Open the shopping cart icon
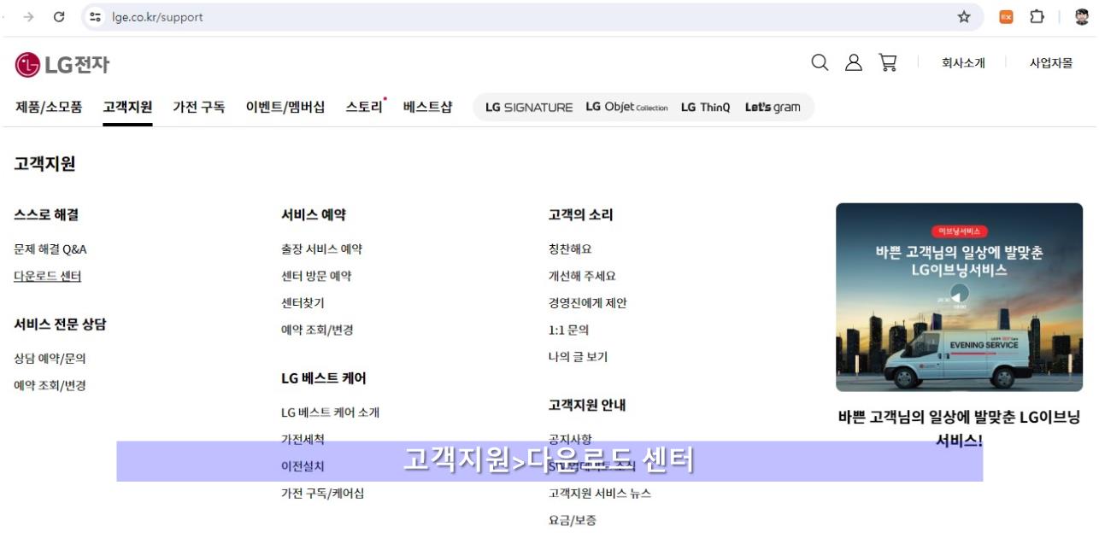Viewport: 1099px width, 538px height. [x=888, y=62]
